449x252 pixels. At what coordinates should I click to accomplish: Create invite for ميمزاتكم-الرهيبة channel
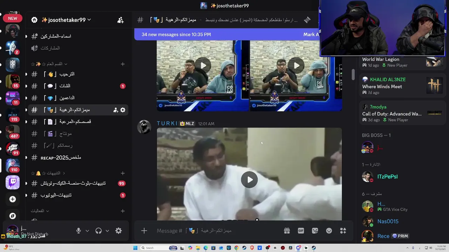click(115, 110)
